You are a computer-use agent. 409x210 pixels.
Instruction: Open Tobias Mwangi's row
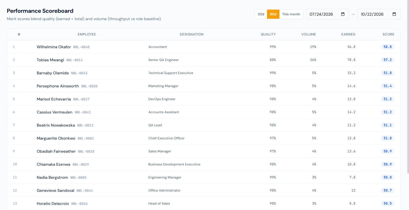click(x=204, y=60)
